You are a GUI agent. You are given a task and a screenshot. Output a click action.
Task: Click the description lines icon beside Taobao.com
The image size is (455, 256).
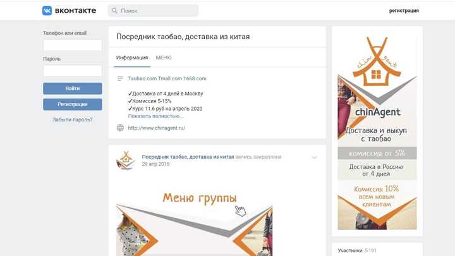tap(120, 78)
